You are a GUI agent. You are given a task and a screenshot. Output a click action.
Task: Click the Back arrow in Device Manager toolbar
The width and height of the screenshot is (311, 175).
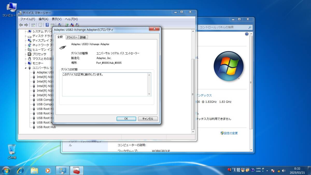pos(21,25)
